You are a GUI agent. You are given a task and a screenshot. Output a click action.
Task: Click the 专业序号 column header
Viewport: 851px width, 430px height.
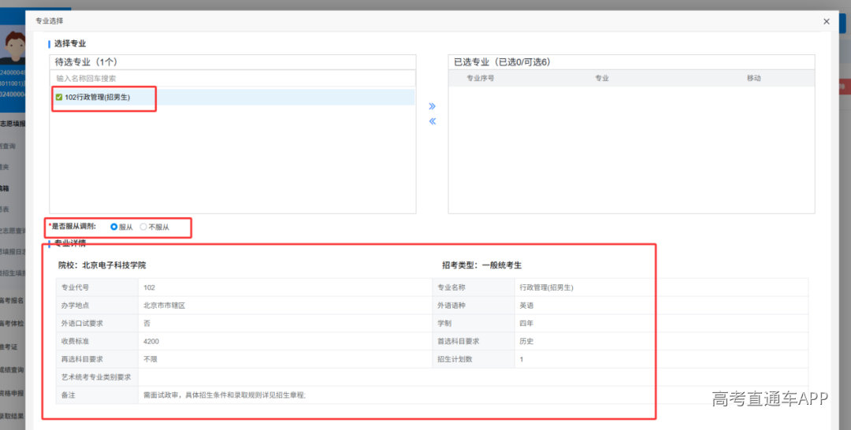point(481,78)
